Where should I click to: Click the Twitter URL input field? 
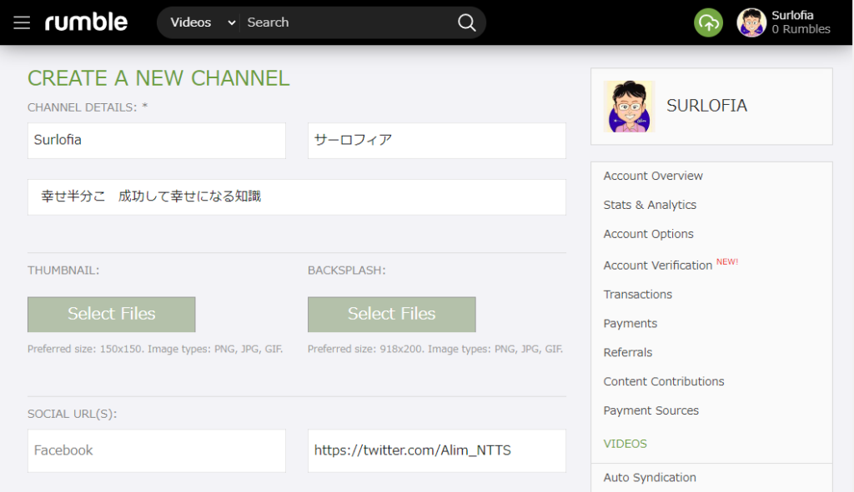(436, 450)
